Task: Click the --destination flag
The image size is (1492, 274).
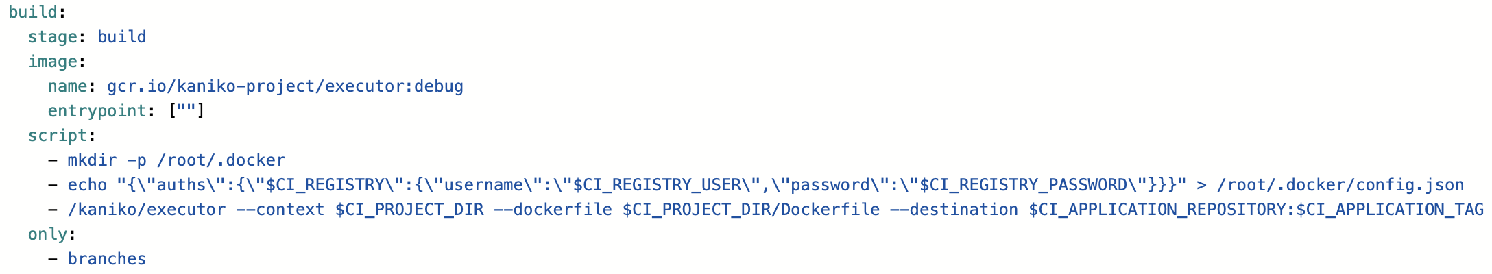Action: click(x=954, y=210)
